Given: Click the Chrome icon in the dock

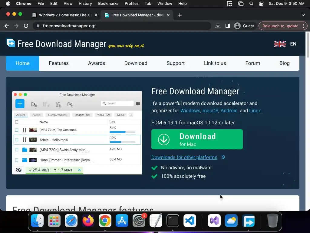Looking at the screenshot, I should pos(105,221).
